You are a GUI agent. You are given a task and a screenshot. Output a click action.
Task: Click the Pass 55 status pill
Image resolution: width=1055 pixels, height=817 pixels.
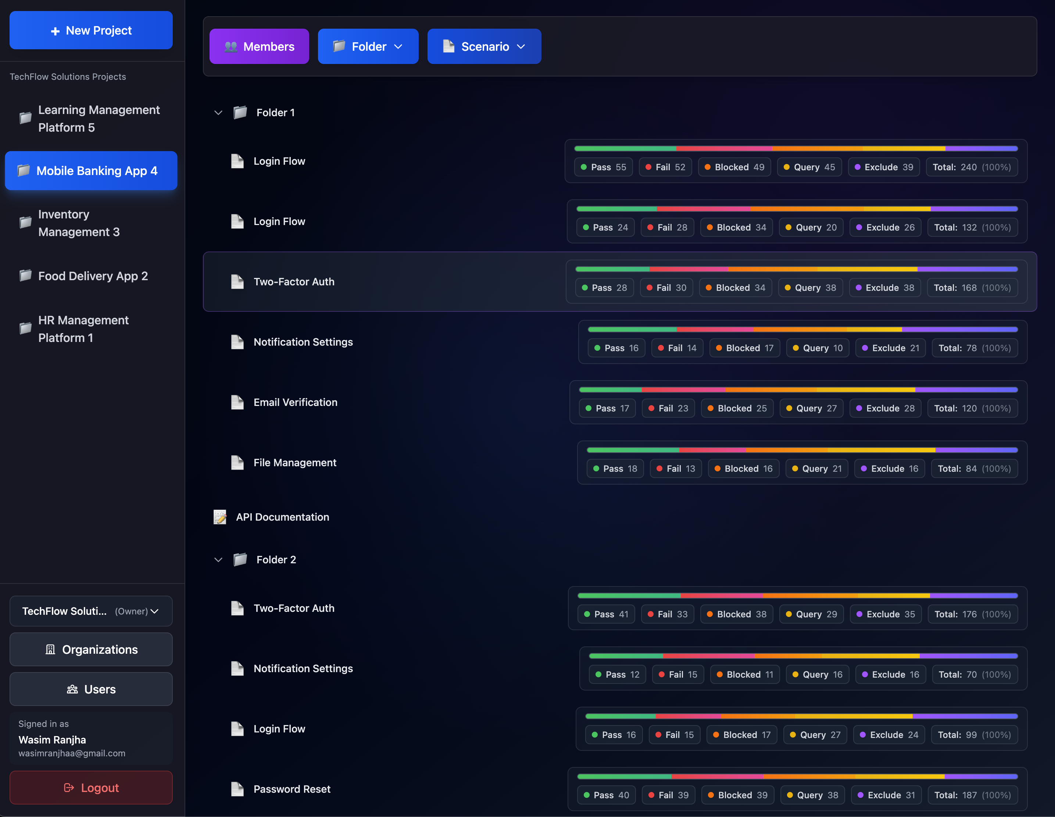[603, 167]
